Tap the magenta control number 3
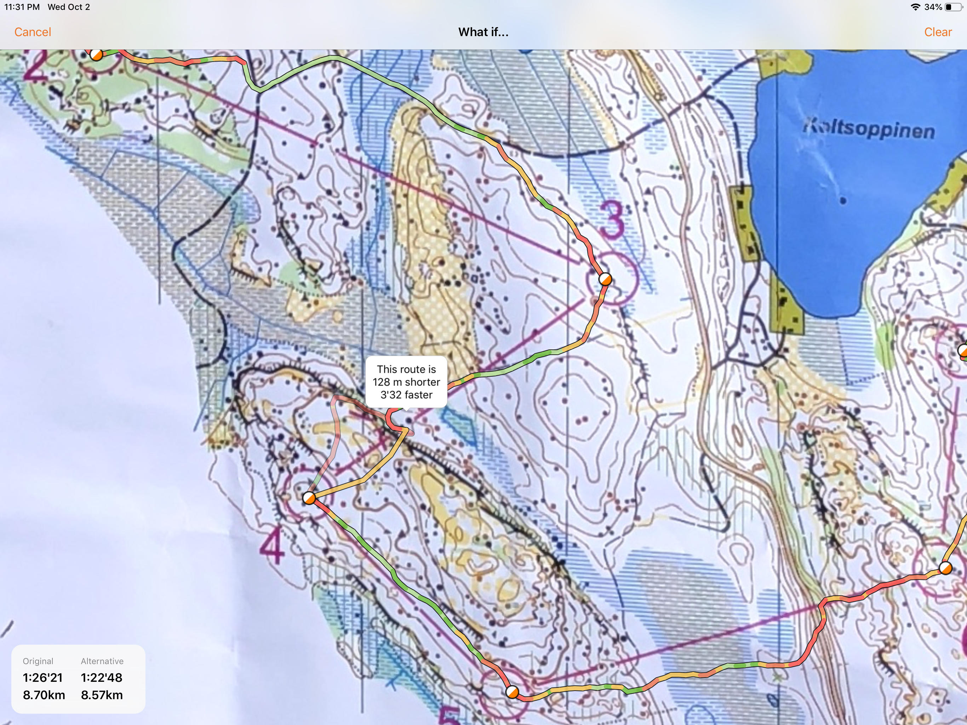 click(611, 221)
